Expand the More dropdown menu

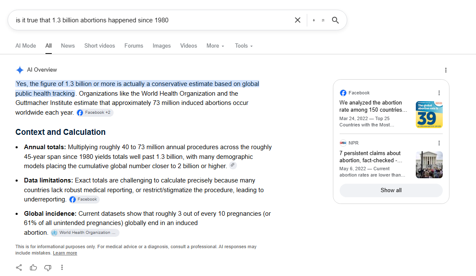215,46
